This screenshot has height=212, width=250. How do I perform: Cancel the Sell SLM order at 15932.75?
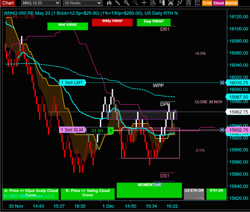222,130
